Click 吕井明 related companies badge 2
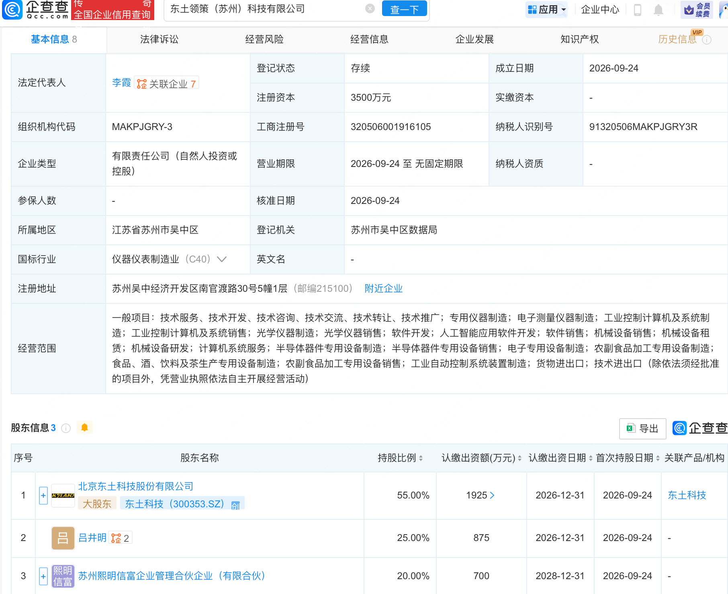The image size is (728, 594). 121,538
